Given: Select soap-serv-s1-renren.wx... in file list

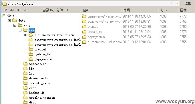Looking at the screenshot, I should click(x=105, y=22).
